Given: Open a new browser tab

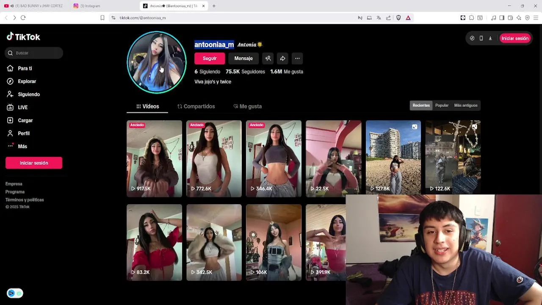Looking at the screenshot, I should coord(214,6).
